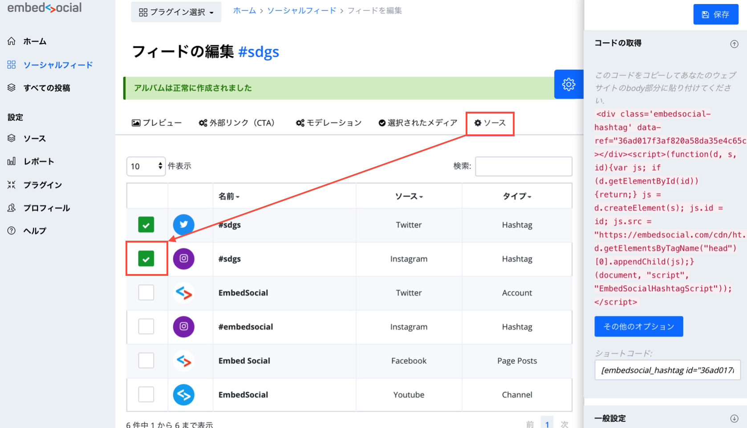Click the Instagram icon in #sdgs row
The width and height of the screenshot is (747, 428).
click(184, 258)
